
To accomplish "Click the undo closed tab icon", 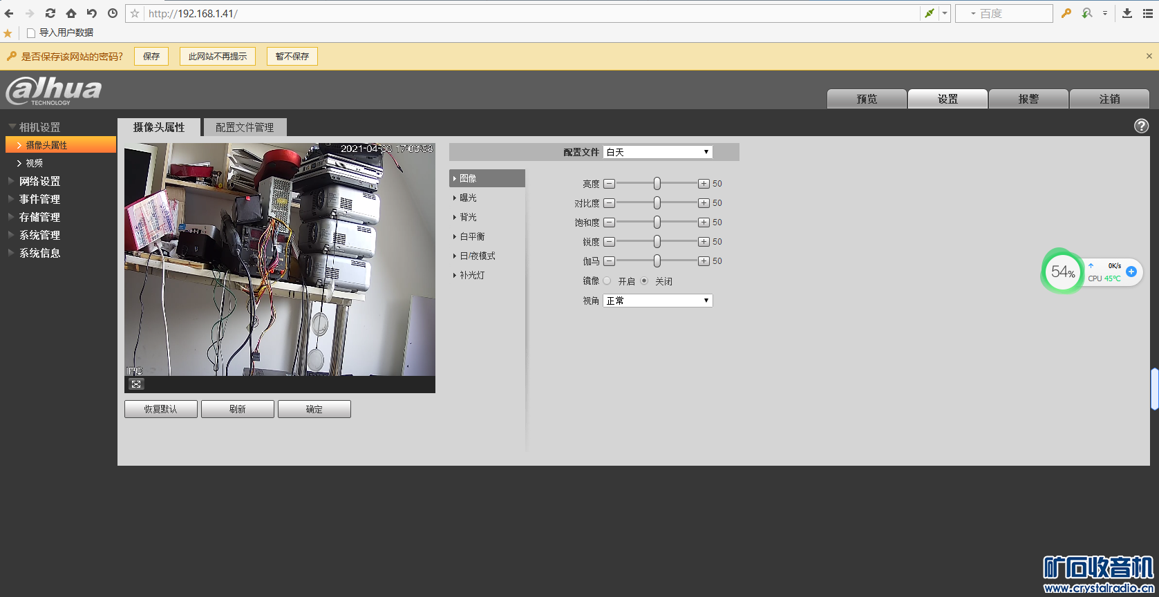I will click(x=92, y=13).
